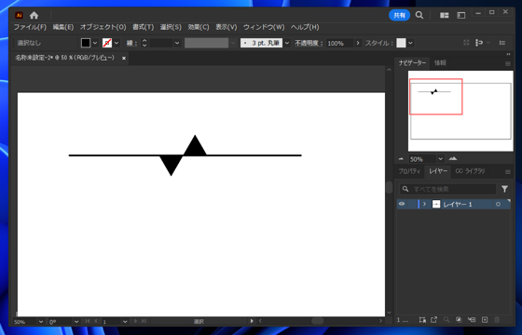The height and width of the screenshot is (335, 522).
Task: Close the 名称未設定-2 document tab
Action: pyautogui.click(x=124, y=58)
